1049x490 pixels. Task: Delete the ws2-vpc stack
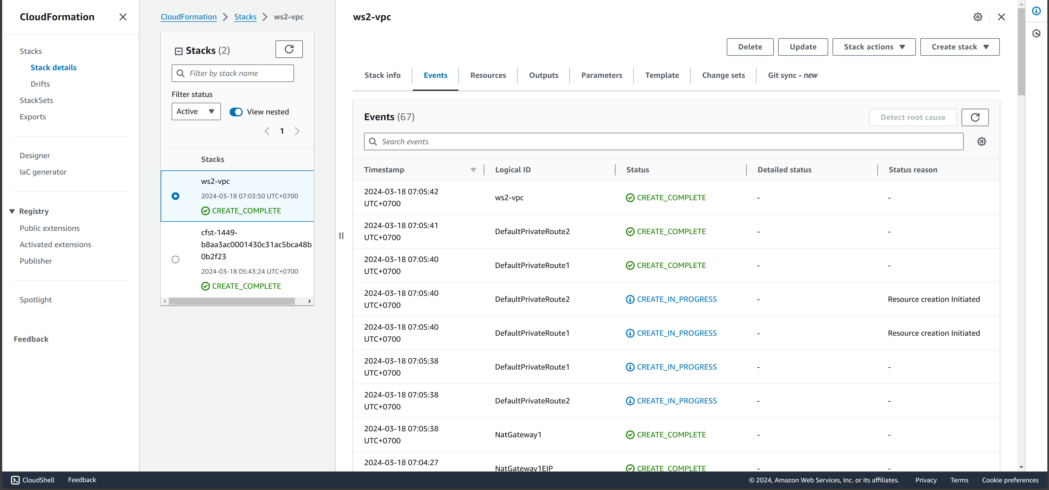tap(750, 46)
